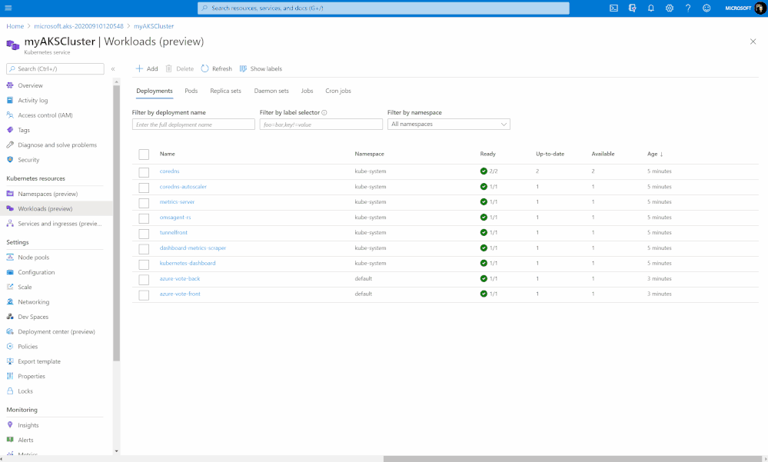The height and width of the screenshot is (462, 768).
Task: Collapse the sidebar with double chevron
Action: click(113, 69)
